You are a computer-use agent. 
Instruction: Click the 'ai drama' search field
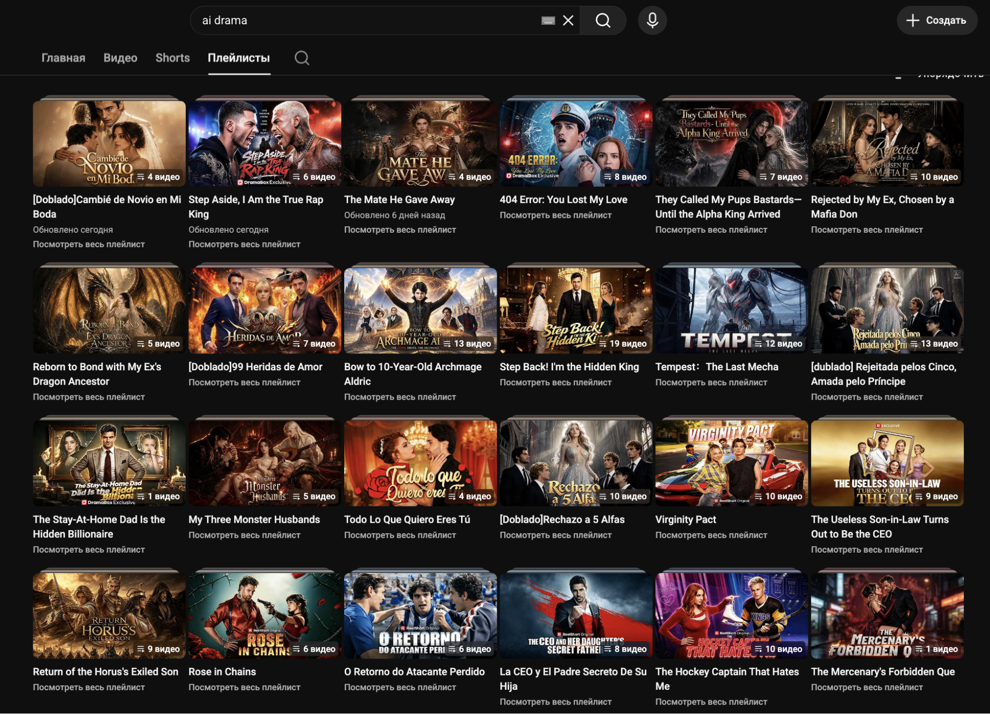366,20
